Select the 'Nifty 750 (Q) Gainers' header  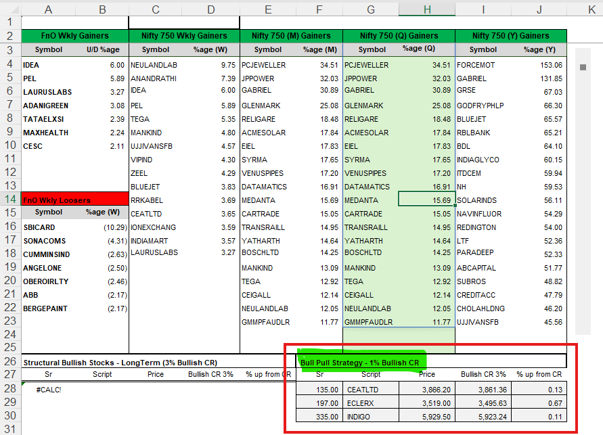(399, 36)
